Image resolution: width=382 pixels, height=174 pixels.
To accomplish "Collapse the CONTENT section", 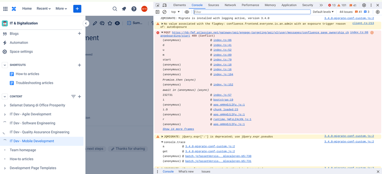I will click(x=5, y=97).
